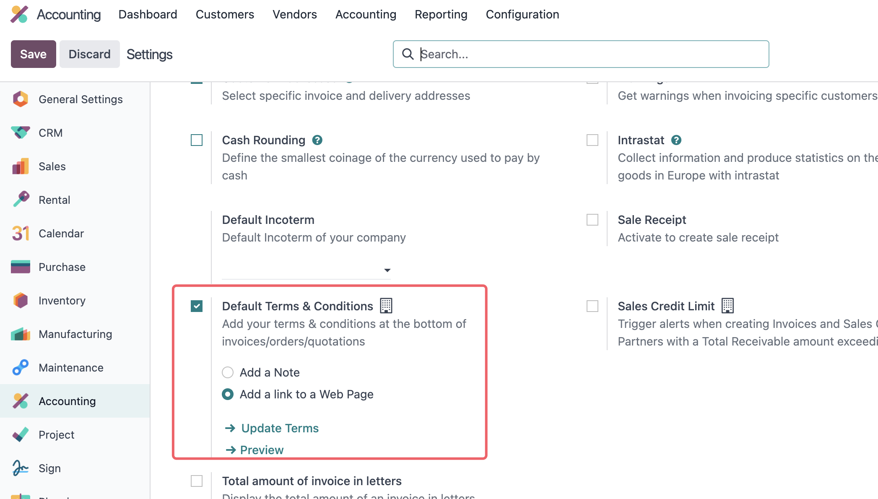Screen dimensions: 878x499
Task: Click the Rental key icon
Action: (21, 200)
